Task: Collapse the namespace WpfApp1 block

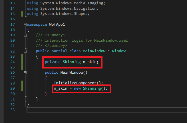Action: (25, 25)
